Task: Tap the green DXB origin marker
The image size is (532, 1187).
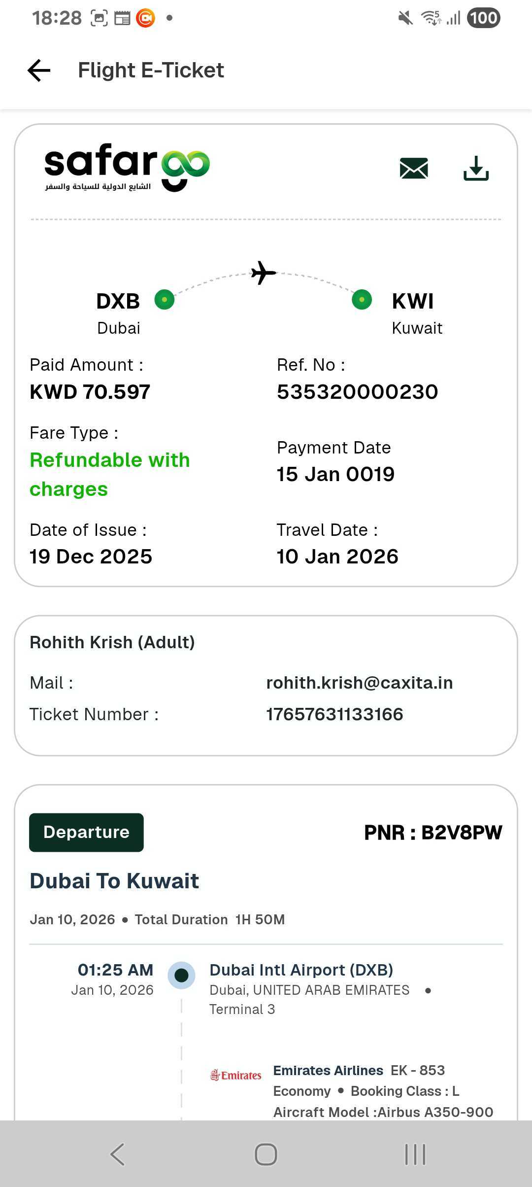Action: (x=165, y=300)
